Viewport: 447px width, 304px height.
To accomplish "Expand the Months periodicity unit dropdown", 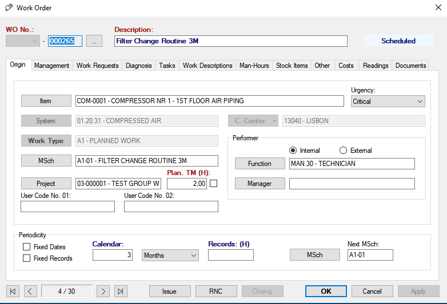I will 170,256.
